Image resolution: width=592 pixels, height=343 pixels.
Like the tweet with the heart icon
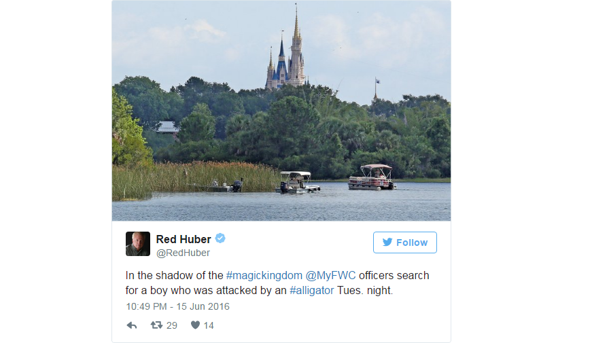point(195,325)
